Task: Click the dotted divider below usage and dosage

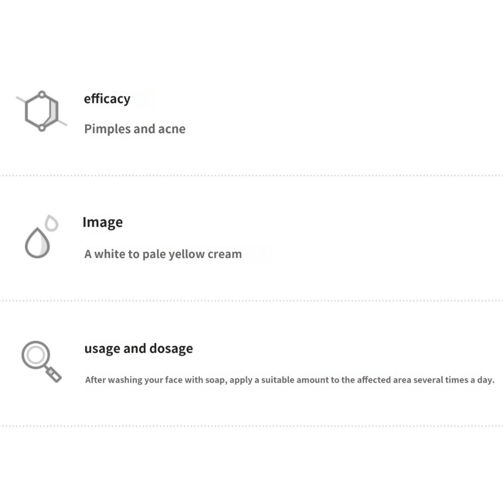Action: pos(251,426)
